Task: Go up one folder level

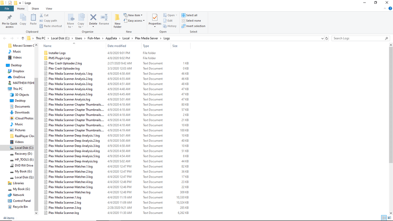Action: point(23,38)
